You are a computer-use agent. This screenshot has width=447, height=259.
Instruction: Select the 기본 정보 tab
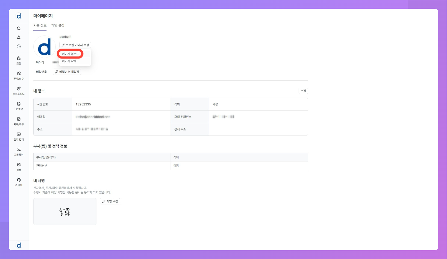pos(40,25)
